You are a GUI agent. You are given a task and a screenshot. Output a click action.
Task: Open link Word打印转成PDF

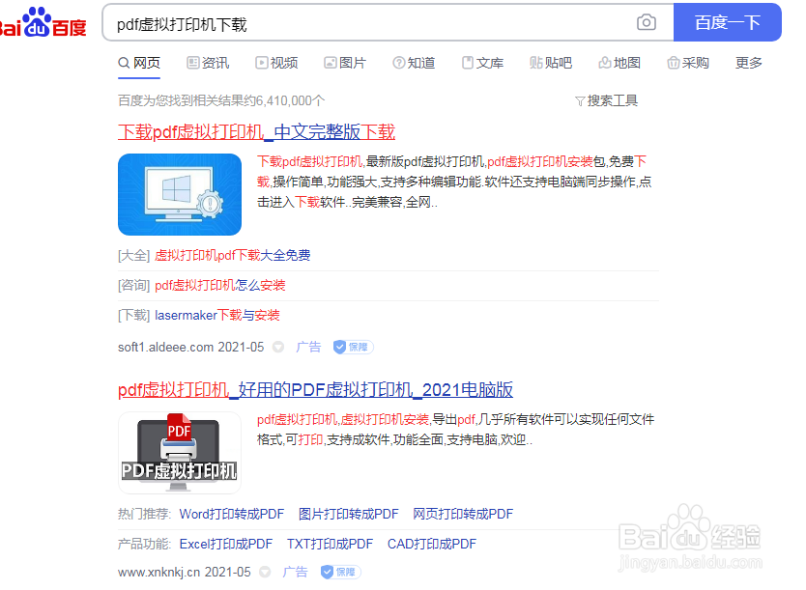coord(232,514)
